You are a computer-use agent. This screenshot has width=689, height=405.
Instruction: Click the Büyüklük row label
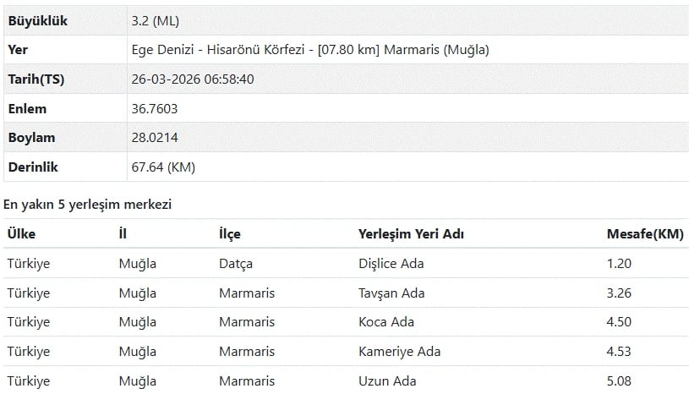pos(37,20)
